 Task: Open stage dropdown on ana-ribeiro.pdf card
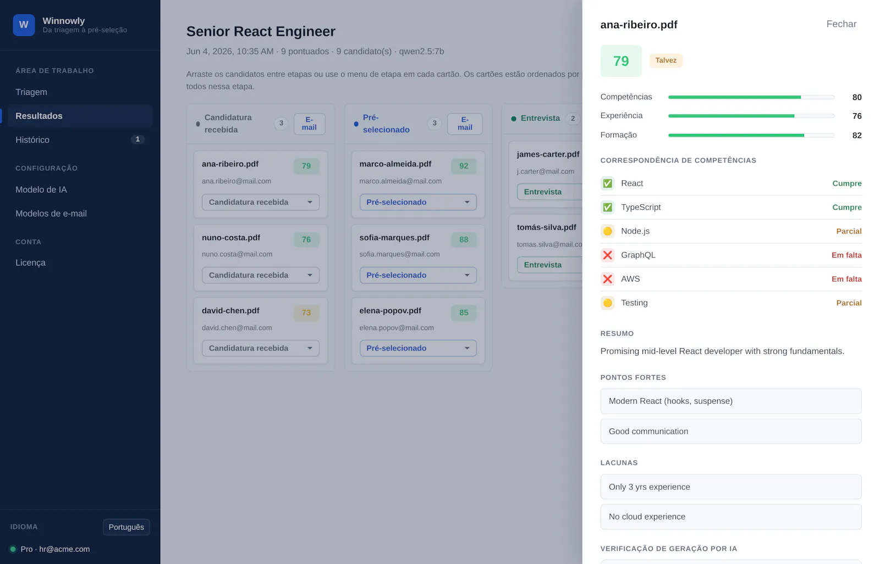(261, 202)
